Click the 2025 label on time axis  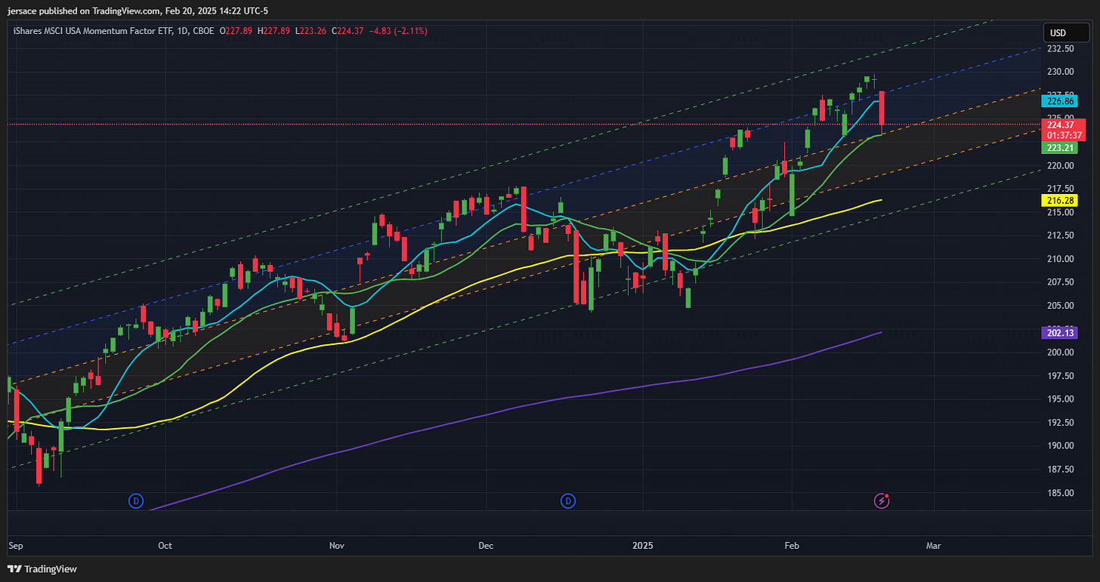[643, 544]
